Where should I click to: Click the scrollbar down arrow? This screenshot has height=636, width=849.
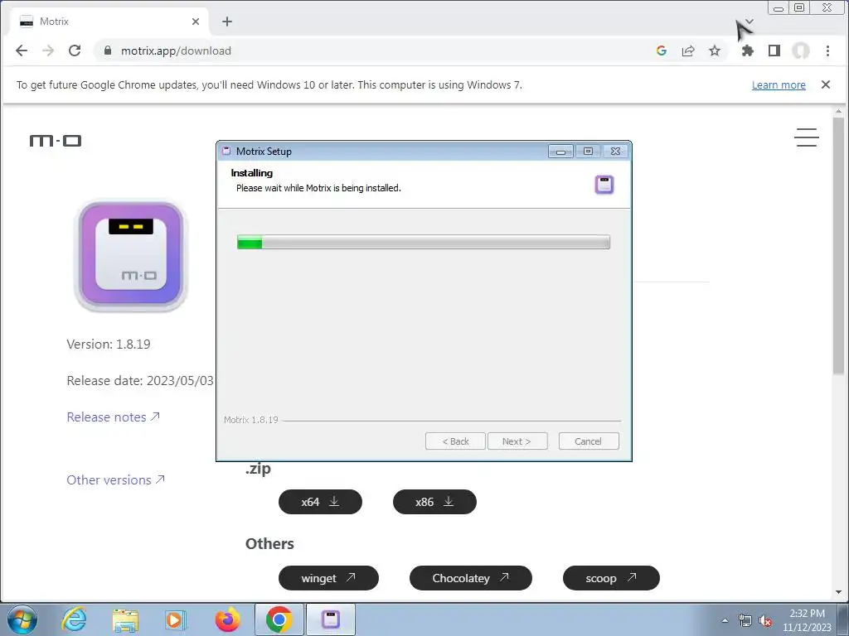click(838, 592)
